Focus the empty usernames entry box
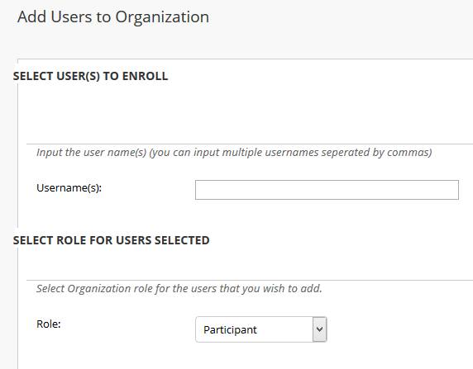This screenshot has width=473, height=369. point(327,190)
